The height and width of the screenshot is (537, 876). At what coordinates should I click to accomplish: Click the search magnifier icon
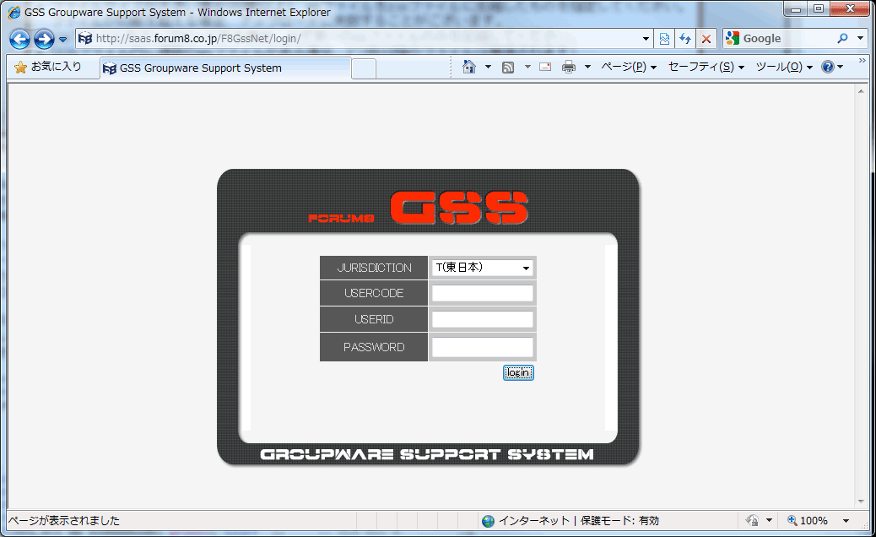[x=842, y=39]
